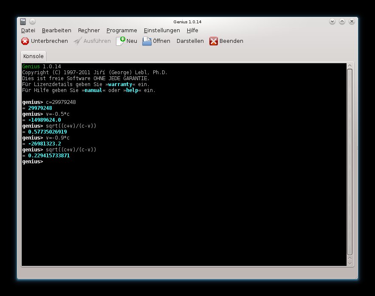The width and height of the screenshot is (375, 296).
Task: Click the manual keyword in console
Action: click(93, 90)
